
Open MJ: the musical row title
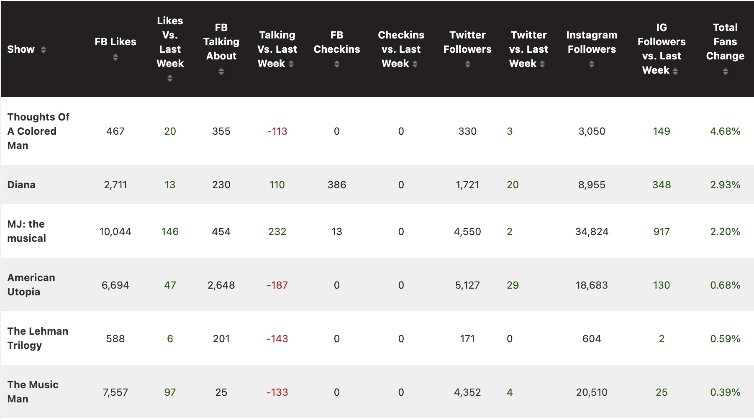[x=26, y=231]
